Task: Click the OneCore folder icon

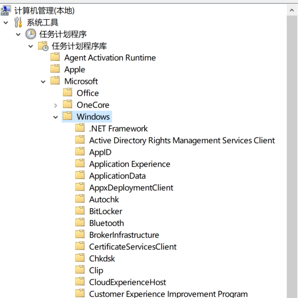Action: pos(68,104)
